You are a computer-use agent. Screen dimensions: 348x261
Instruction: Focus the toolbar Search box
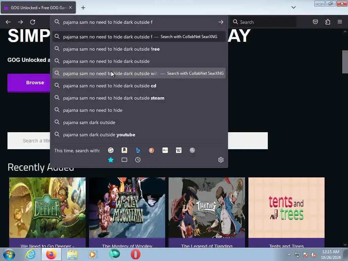[263, 22]
